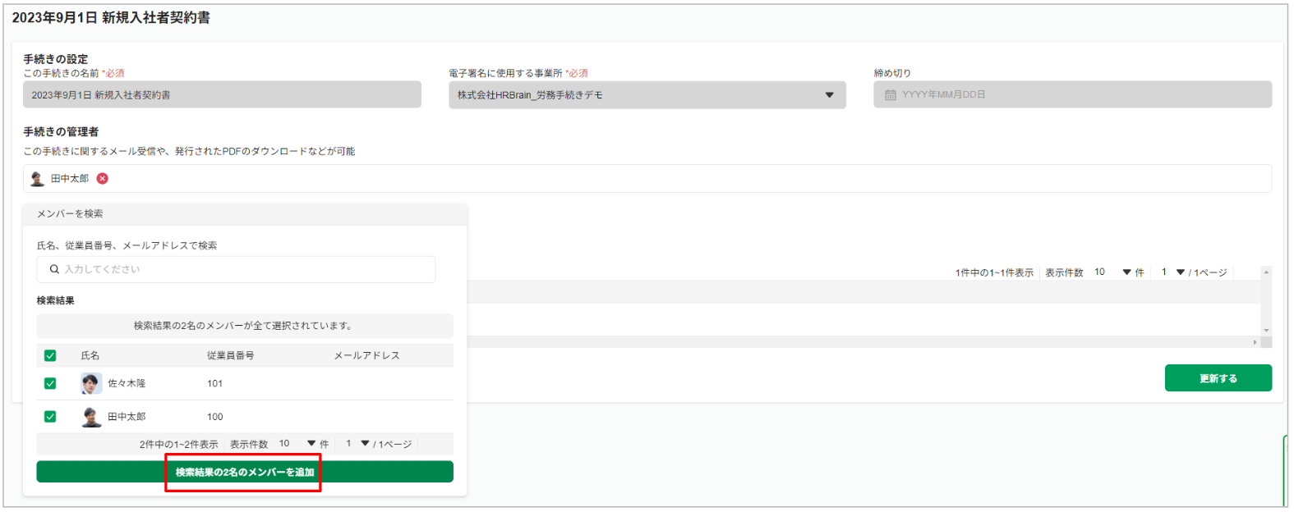
Task: Click the avatar of 佐々木隆 in the results
Action: click(x=91, y=383)
